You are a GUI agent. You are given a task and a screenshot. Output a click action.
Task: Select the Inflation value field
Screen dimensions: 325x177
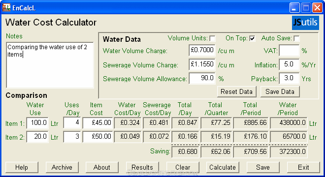289,64
